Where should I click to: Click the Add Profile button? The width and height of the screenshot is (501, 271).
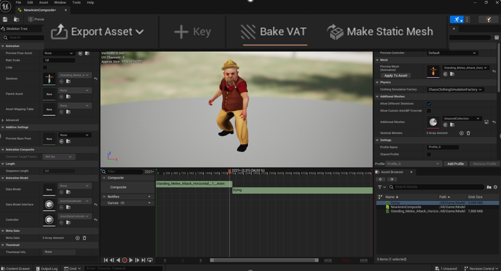click(x=455, y=164)
